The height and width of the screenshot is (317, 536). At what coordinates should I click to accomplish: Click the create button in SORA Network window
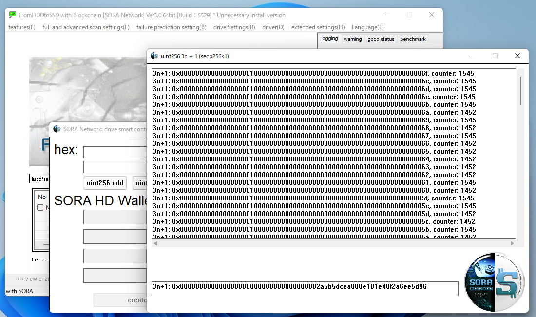point(120,300)
